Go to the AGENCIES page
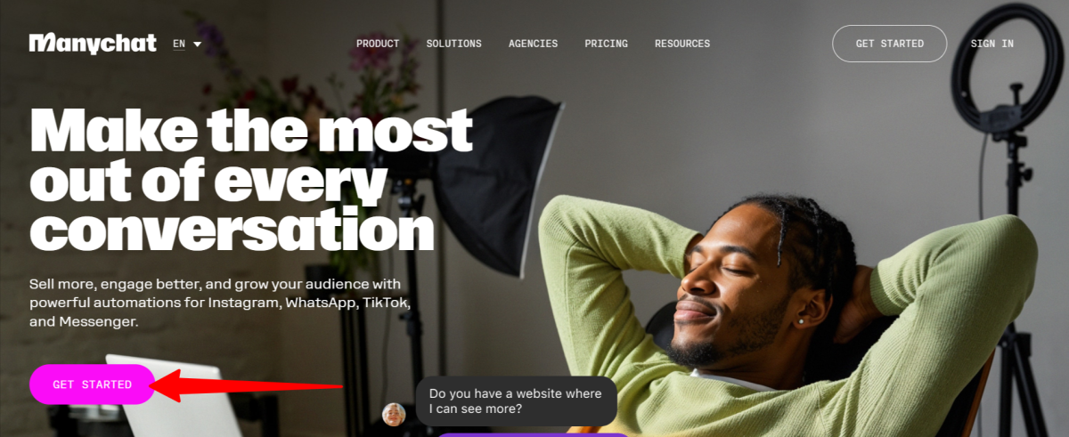 533,44
